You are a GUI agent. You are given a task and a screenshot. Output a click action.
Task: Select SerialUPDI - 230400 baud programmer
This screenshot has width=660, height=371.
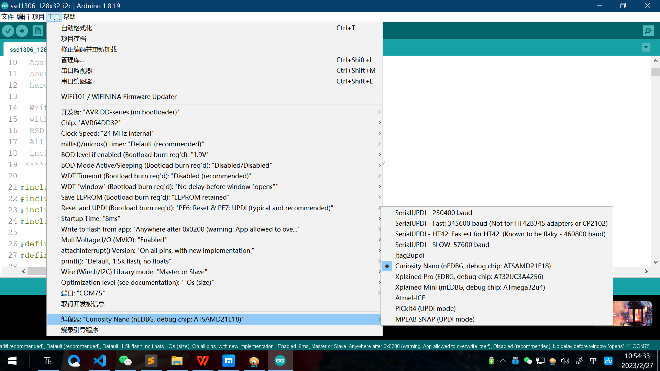point(433,212)
